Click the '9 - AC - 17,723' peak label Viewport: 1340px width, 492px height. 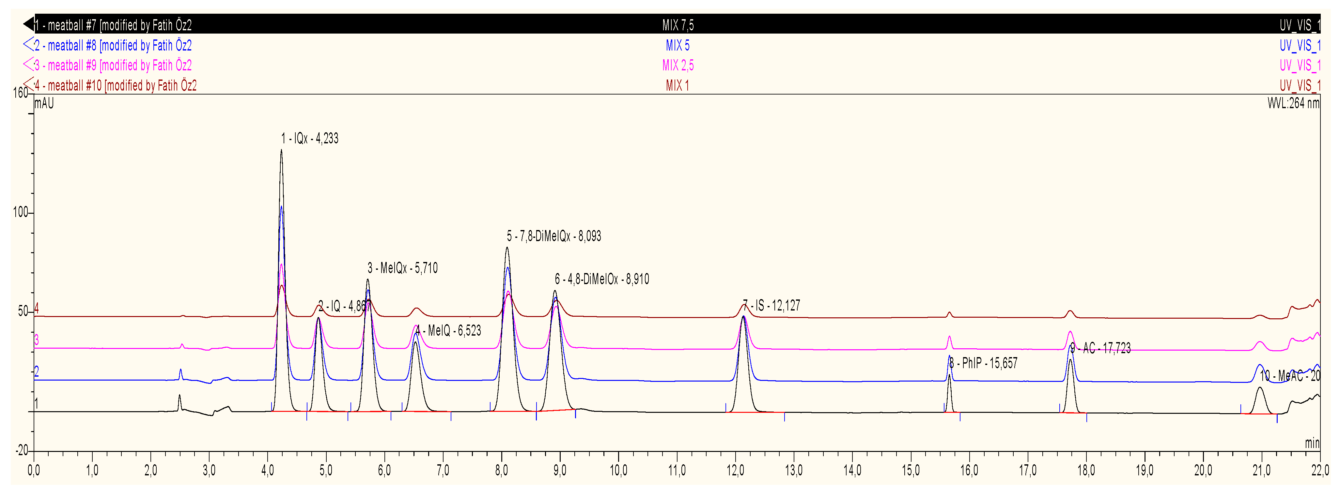click(1101, 348)
